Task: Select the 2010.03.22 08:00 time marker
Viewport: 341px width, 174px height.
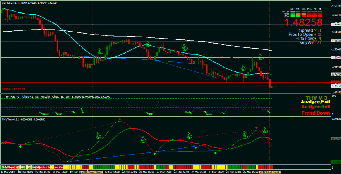Action: (x=92, y=170)
